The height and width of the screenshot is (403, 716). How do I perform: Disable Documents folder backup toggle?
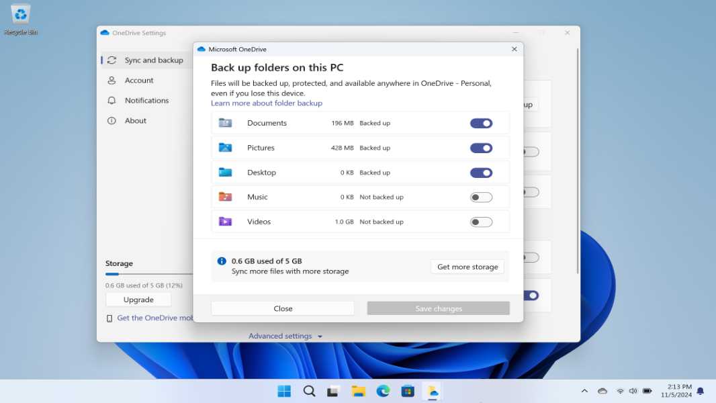pos(481,124)
